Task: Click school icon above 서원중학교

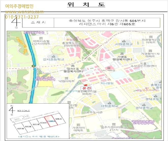Action: pos(124,41)
